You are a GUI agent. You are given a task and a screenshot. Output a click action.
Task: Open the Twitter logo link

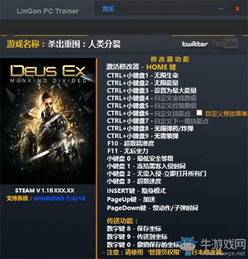(x=195, y=44)
